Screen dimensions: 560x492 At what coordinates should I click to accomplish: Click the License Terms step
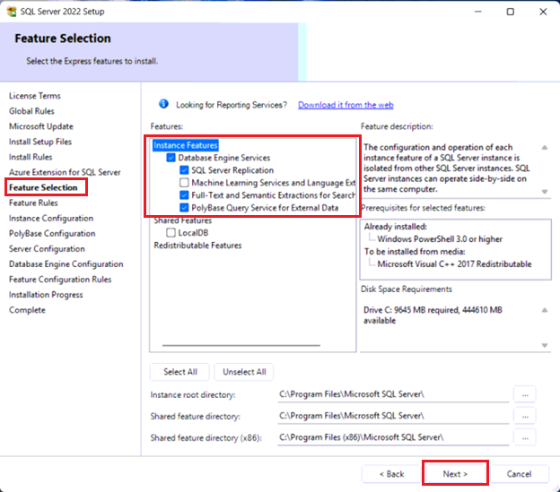pos(35,96)
